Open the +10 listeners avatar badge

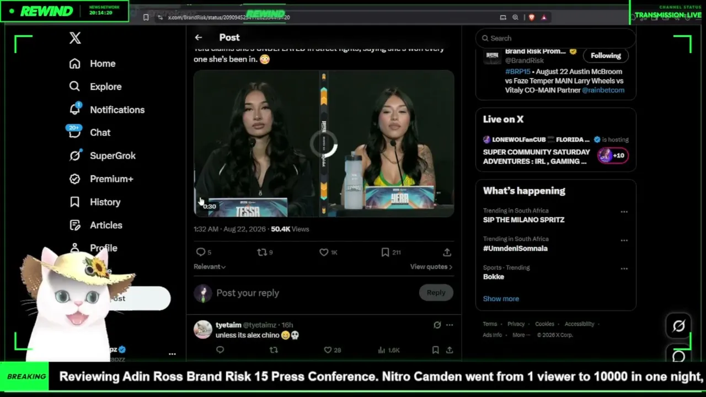click(x=613, y=155)
